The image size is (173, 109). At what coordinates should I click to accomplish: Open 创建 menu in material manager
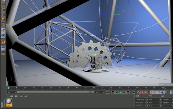click(x=11, y=96)
